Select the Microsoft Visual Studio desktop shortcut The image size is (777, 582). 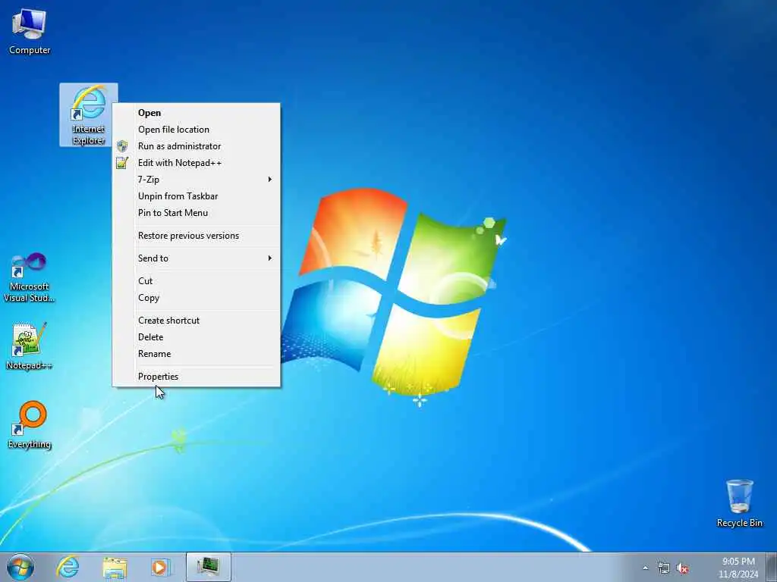[x=30, y=277]
